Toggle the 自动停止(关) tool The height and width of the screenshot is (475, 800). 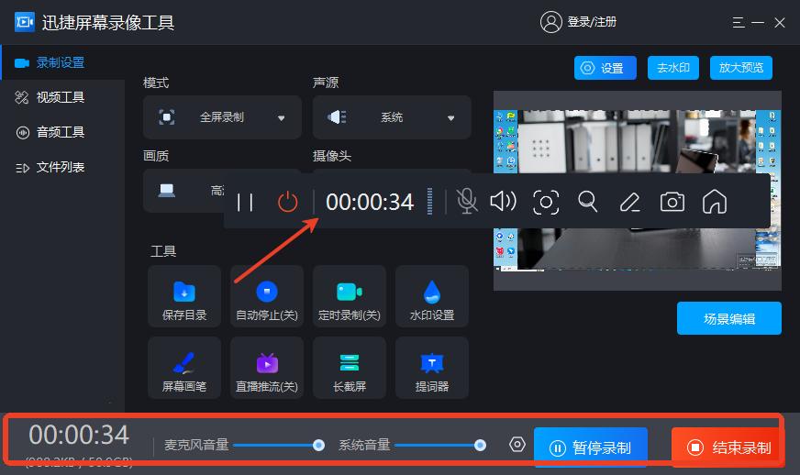point(267,296)
